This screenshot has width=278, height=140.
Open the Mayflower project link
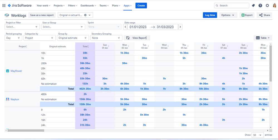click(x=16, y=71)
